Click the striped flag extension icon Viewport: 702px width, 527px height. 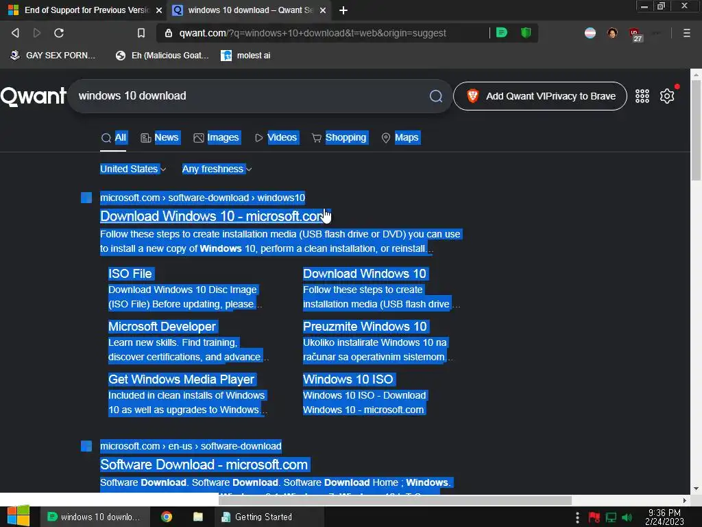click(x=590, y=33)
